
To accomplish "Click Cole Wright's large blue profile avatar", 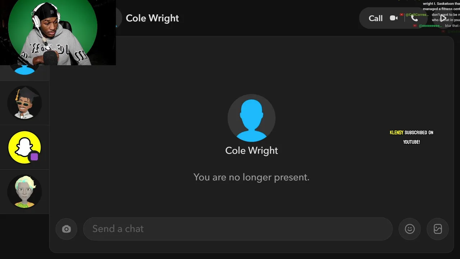I will 252,118.
